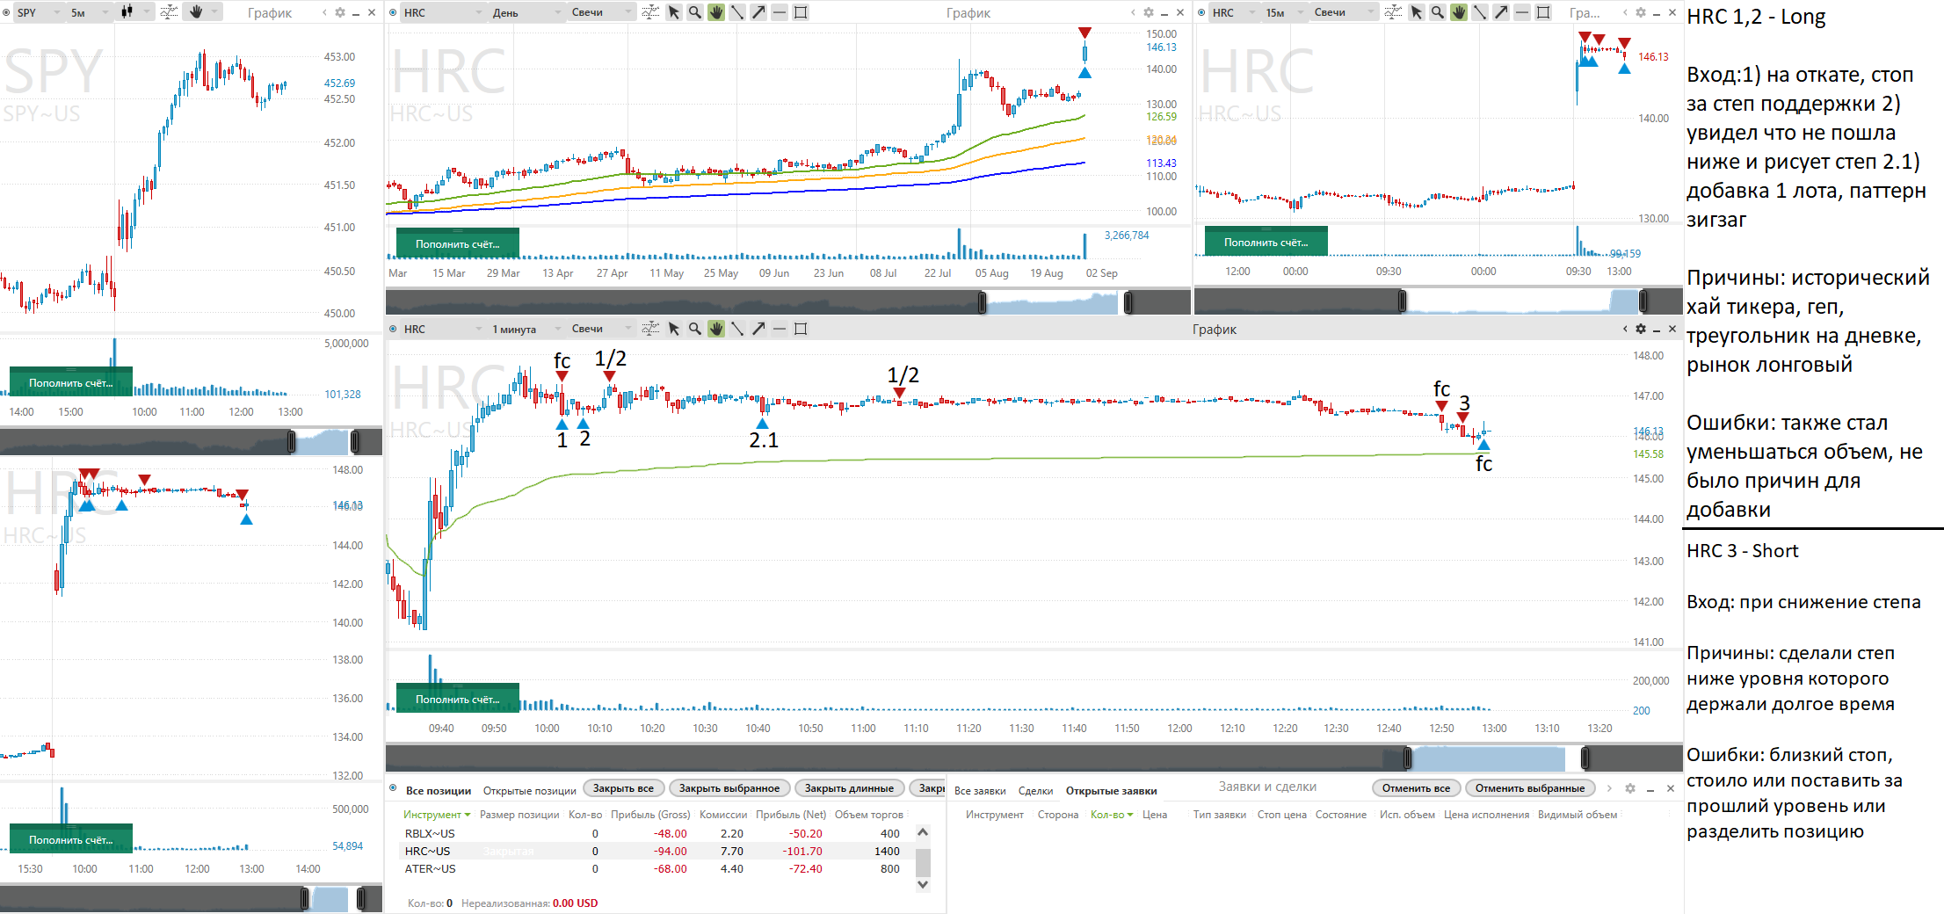Click Отменить выбранные button

click(1530, 788)
